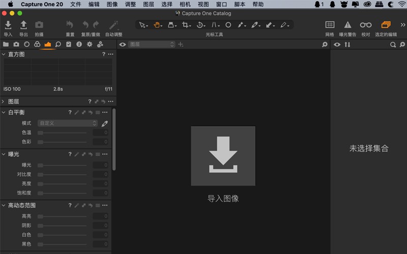The width and height of the screenshot is (407, 254).
Task: Open Histogram panel more-options menu
Action: [111, 54]
